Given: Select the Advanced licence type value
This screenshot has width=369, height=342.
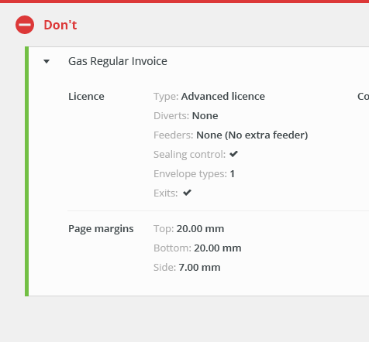Looking at the screenshot, I should tap(223, 96).
